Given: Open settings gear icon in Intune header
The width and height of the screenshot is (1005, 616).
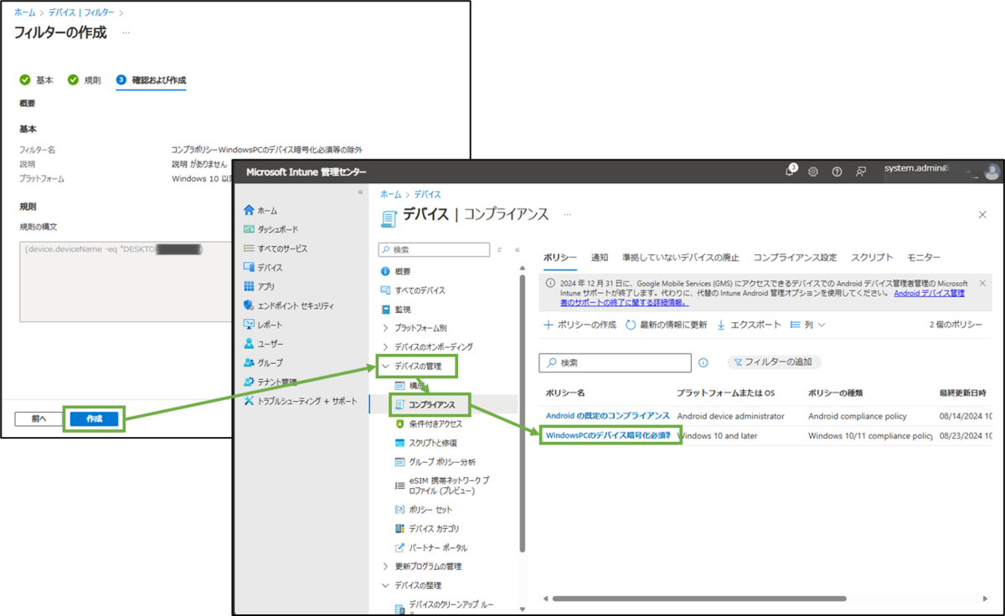Looking at the screenshot, I should [813, 172].
